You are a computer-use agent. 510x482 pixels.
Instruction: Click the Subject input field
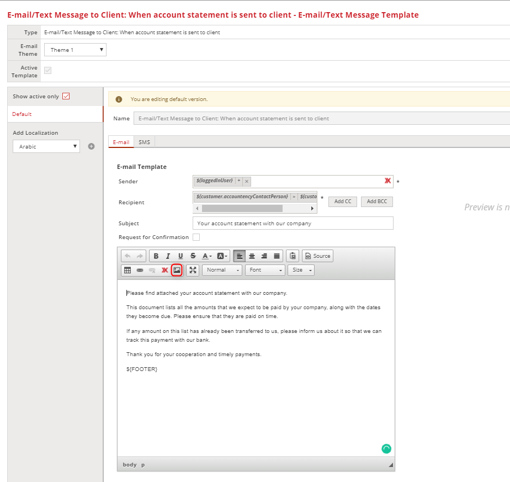click(293, 223)
